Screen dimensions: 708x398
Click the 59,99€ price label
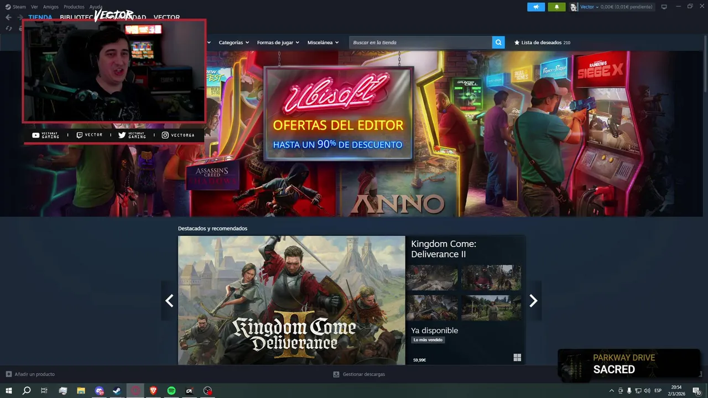pos(419,360)
